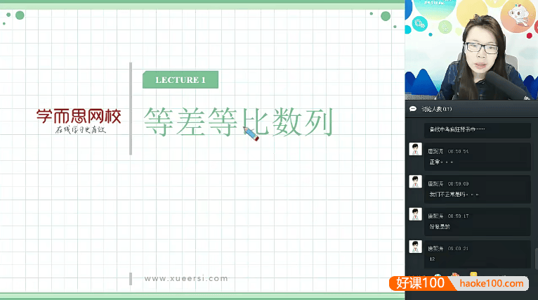Select the chat message 正常。。。
Viewport: 538px width, 300px height.
[441, 162]
